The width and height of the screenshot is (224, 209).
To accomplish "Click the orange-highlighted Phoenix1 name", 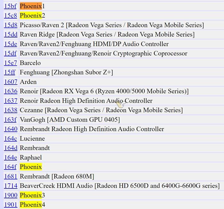I will pos(32,6).
